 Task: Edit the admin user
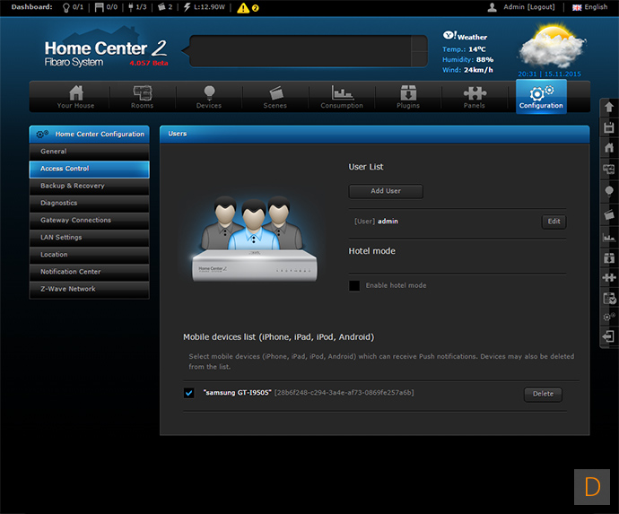pyautogui.click(x=554, y=222)
